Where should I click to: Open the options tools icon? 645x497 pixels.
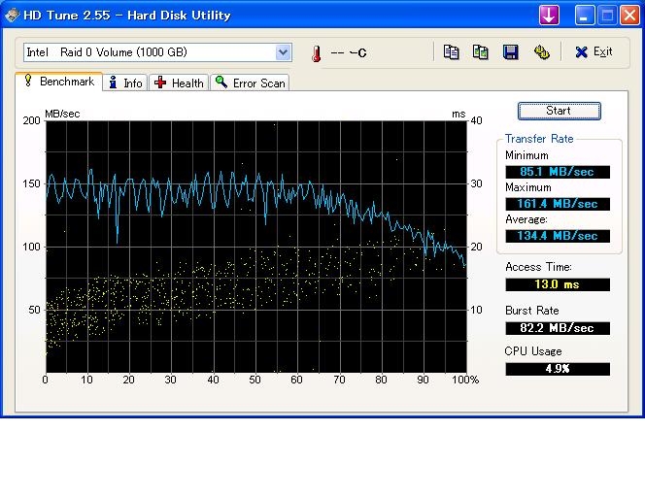[541, 52]
